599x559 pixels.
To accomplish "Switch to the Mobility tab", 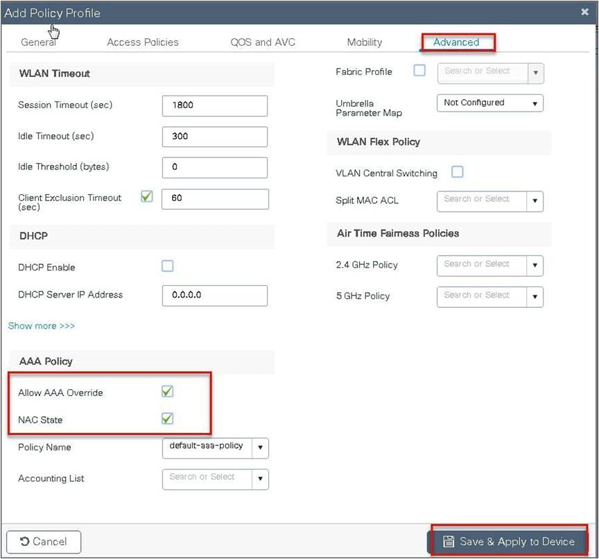I will click(364, 42).
